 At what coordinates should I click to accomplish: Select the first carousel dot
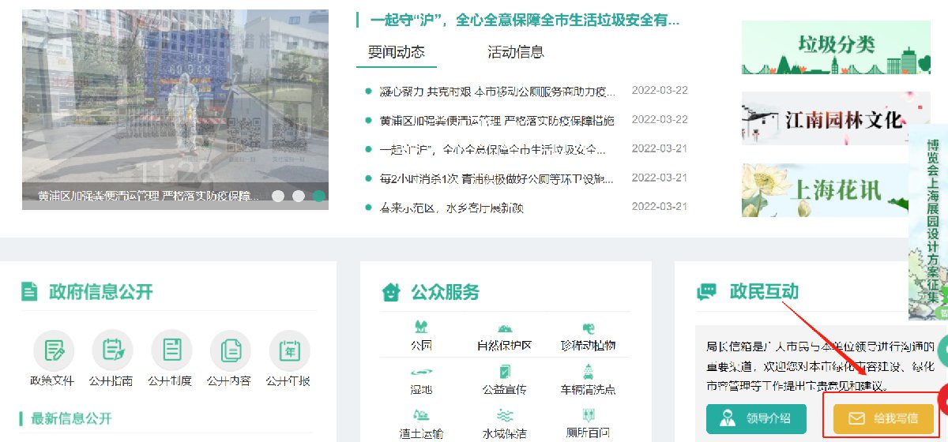(x=278, y=196)
